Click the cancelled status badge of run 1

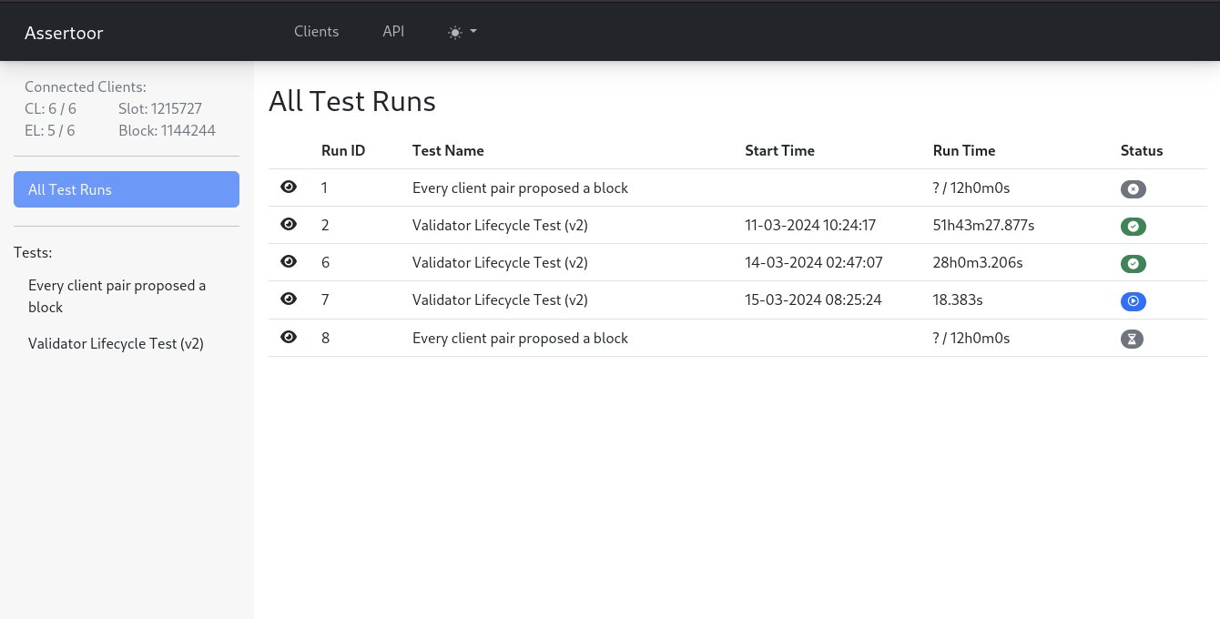pyautogui.click(x=1133, y=189)
